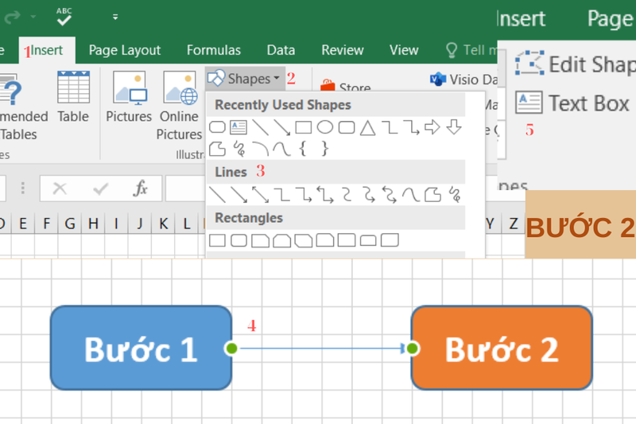The width and height of the screenshot is (636, 424).
Task: Choose the curve tool under Lines
Action: [411, 195]
